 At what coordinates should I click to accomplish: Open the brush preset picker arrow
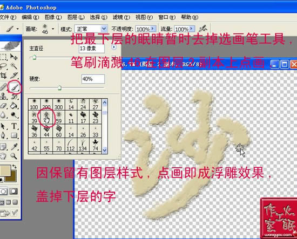pos(53,29)
